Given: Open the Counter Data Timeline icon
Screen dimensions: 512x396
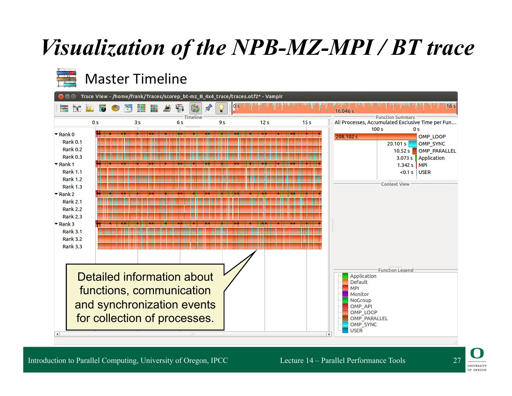Looking at the screenshot, I should 90,108.
